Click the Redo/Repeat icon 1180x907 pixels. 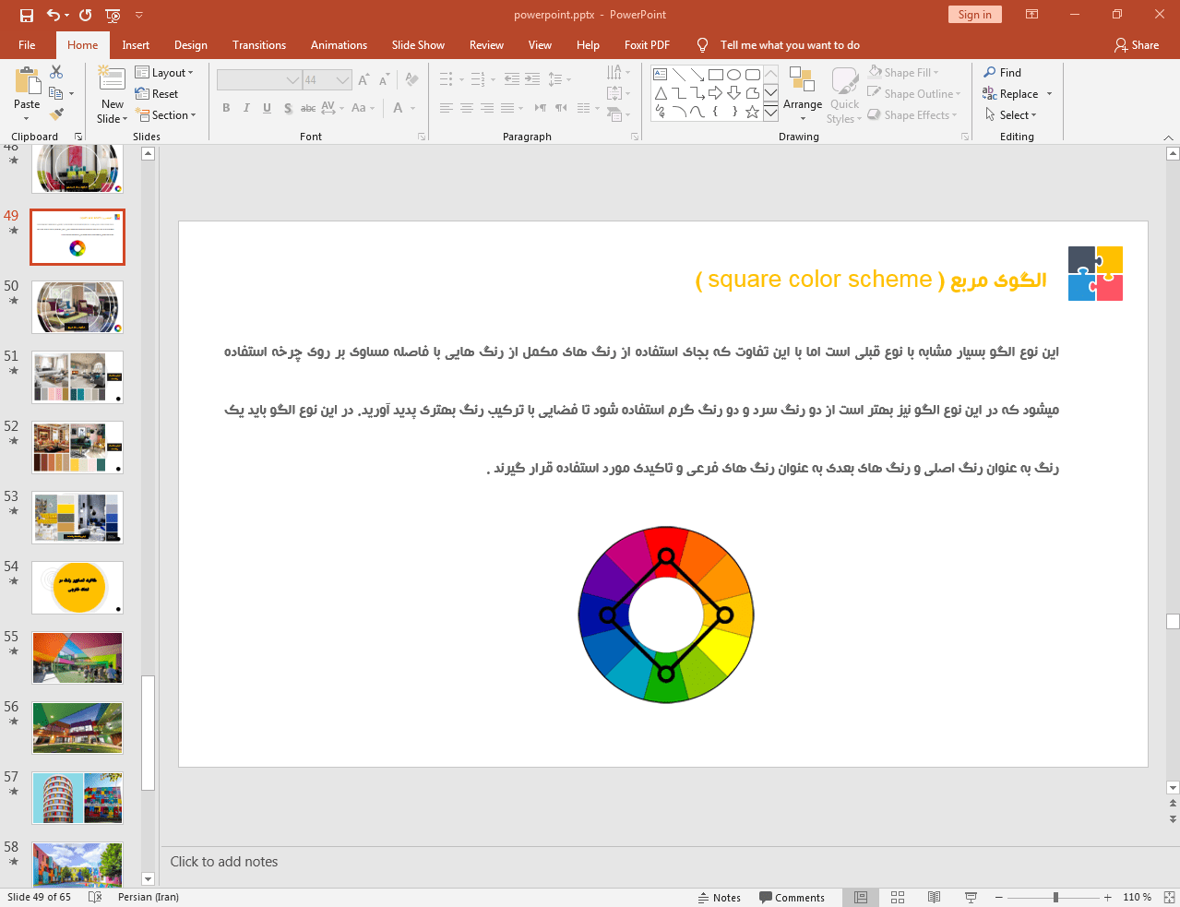[x=86, y=15]
